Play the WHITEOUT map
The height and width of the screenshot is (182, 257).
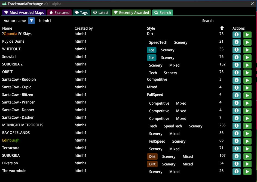[248, 50]
